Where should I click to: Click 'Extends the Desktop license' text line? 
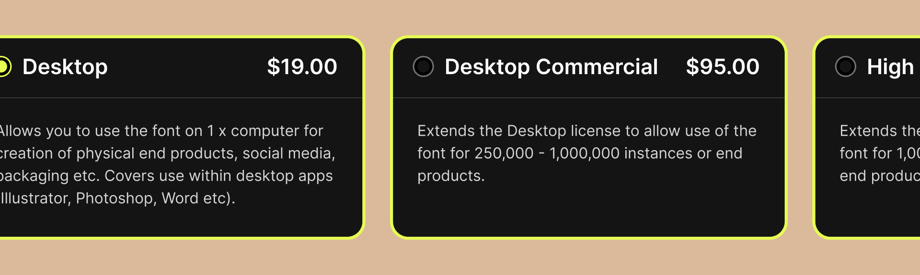[586, 131]
